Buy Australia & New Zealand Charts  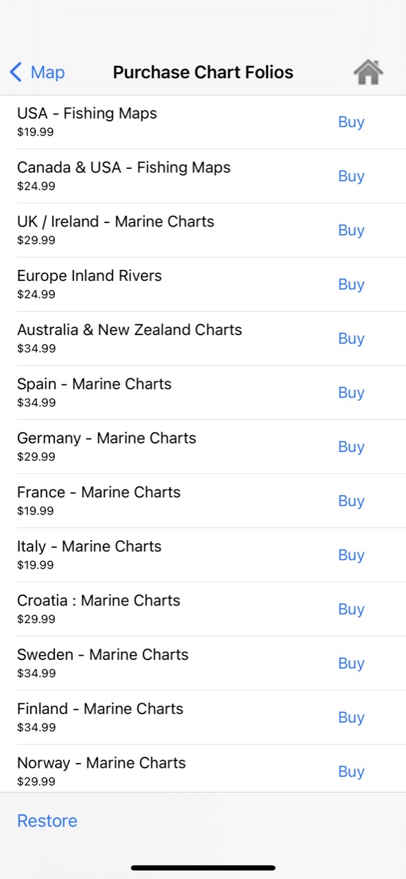(351, 339)
